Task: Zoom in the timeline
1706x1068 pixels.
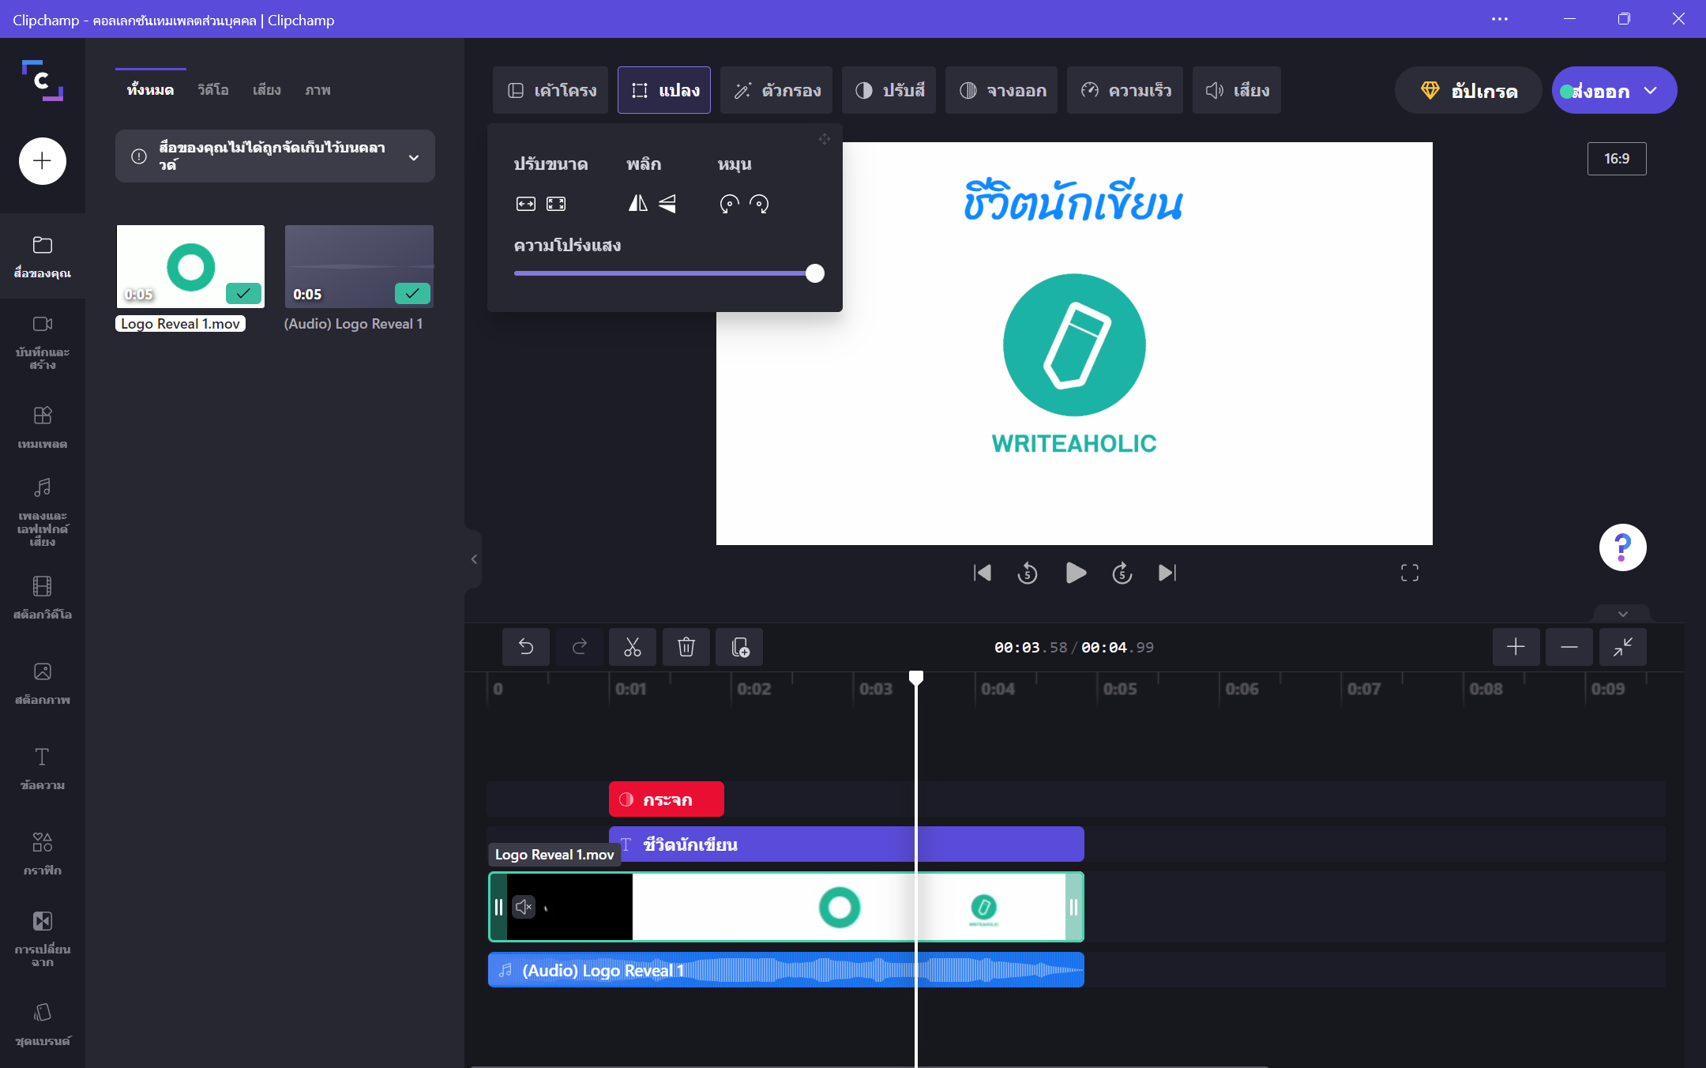Action: coord(1516,648)
